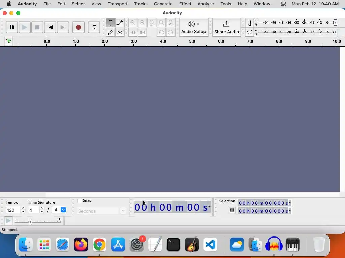Click the Undo arrow icon
345x258 pixels.
click(x=161, y=32)
